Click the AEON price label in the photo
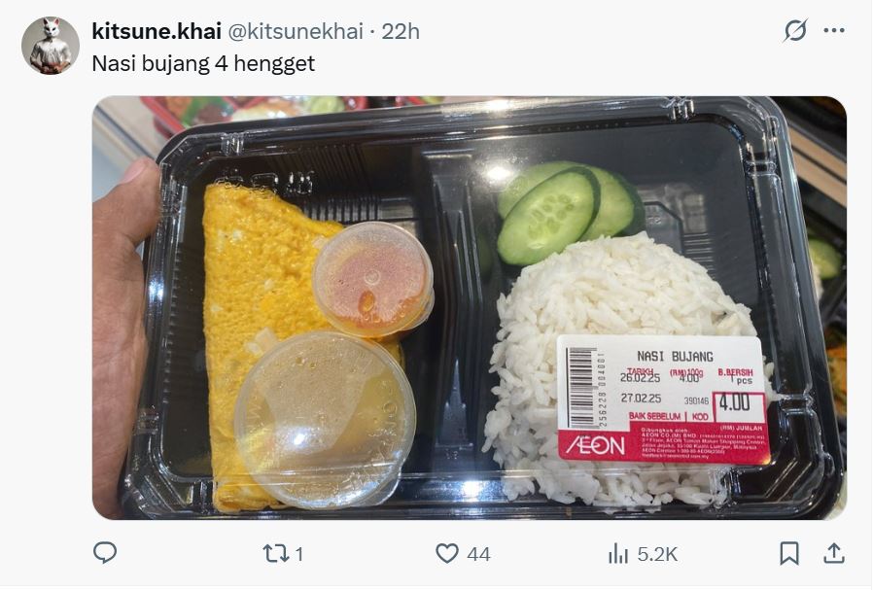Viewport: 873px width, 590px height. click(x=663, y=399)
